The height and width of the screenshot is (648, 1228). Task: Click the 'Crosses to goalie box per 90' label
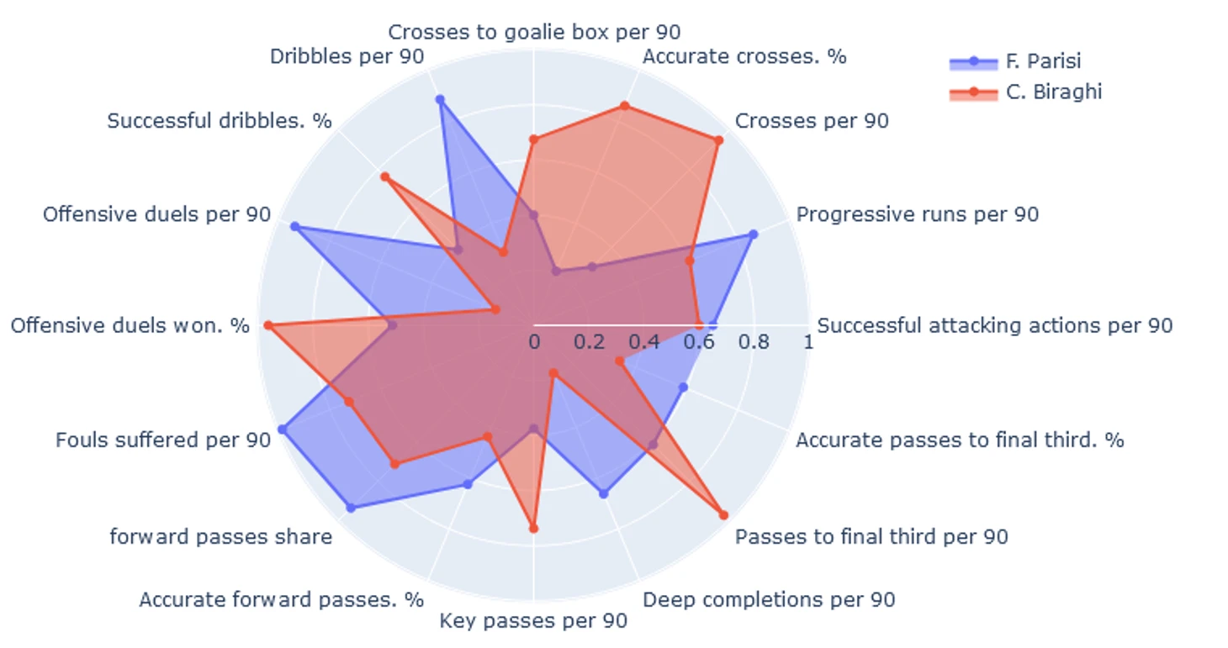[x=534, y=32]
